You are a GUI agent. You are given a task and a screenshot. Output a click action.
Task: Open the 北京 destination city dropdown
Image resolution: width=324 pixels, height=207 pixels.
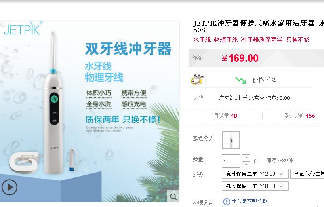pos(256,98)
